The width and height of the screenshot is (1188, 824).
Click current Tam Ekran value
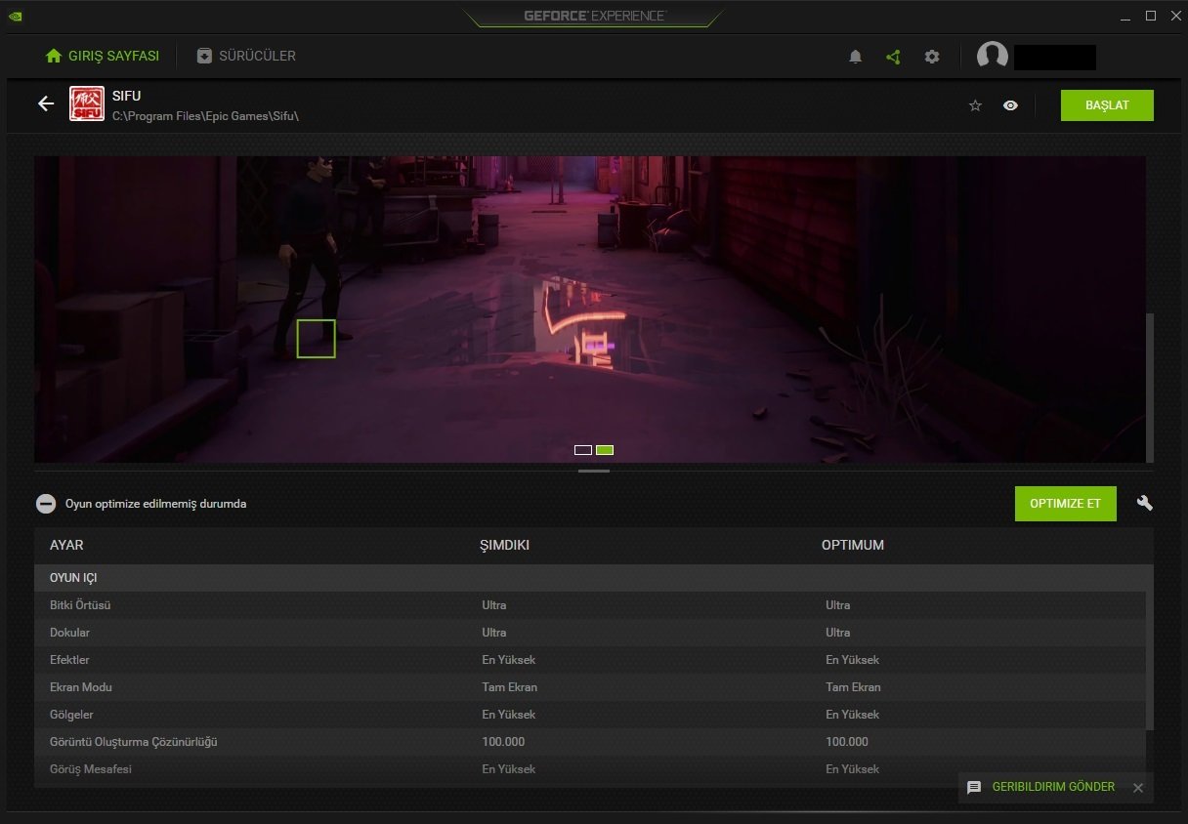click(x=509, y=687)
